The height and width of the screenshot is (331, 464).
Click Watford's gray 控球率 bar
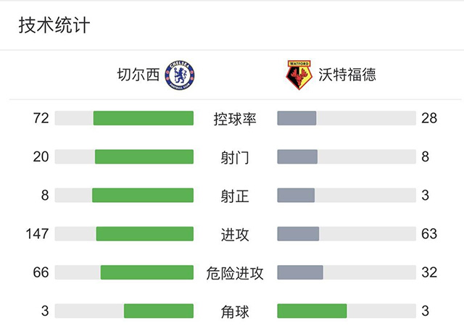297,118
